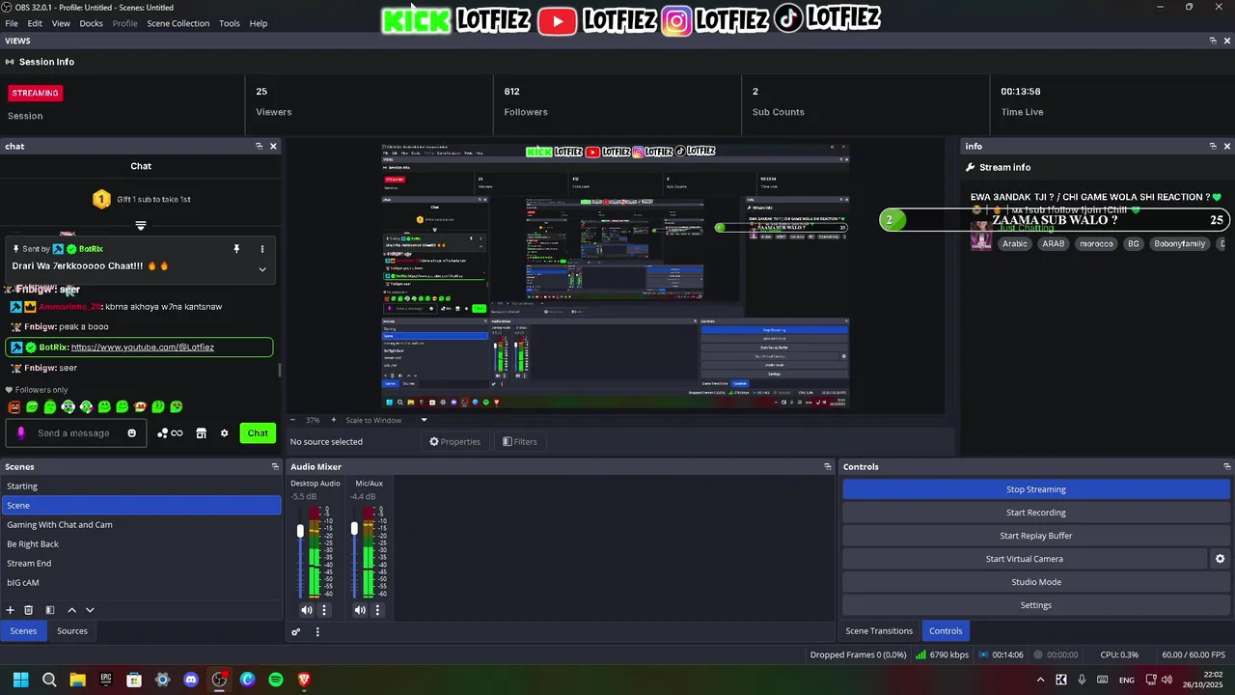Open chat settings gear icon
Screen dimensions: 1235x695
pos(225,433)
